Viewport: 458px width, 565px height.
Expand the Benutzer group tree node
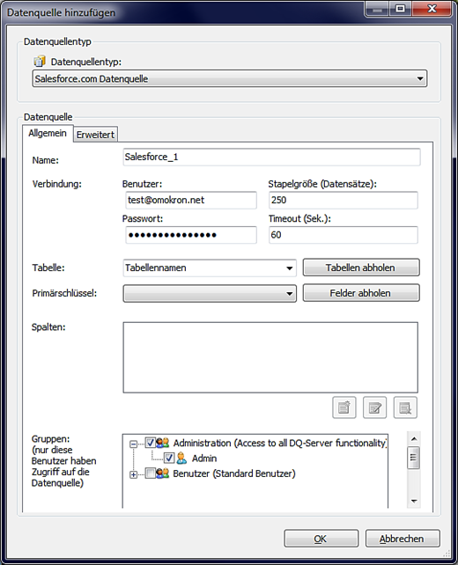133,474
